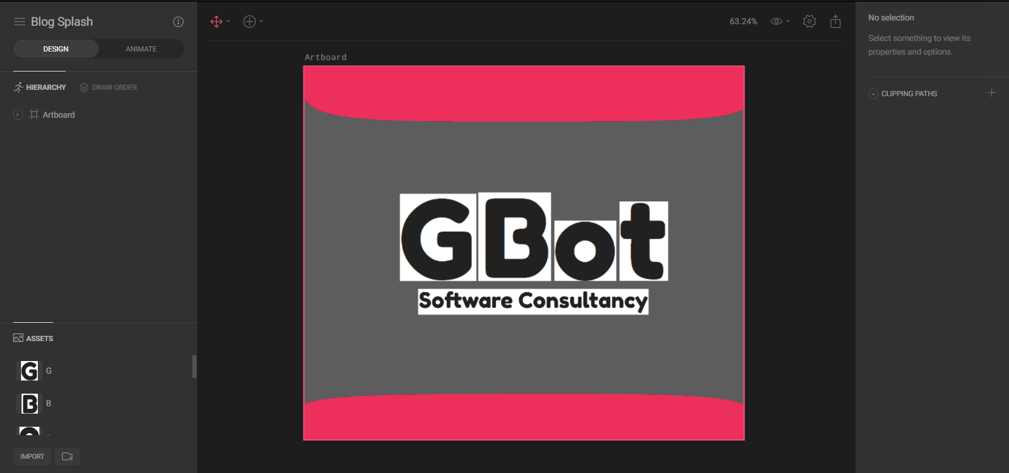Click the export share icon
Image resolution: width=1009 pixels, height=473 pixels.
pyautogui.click(x=836, y=22)
